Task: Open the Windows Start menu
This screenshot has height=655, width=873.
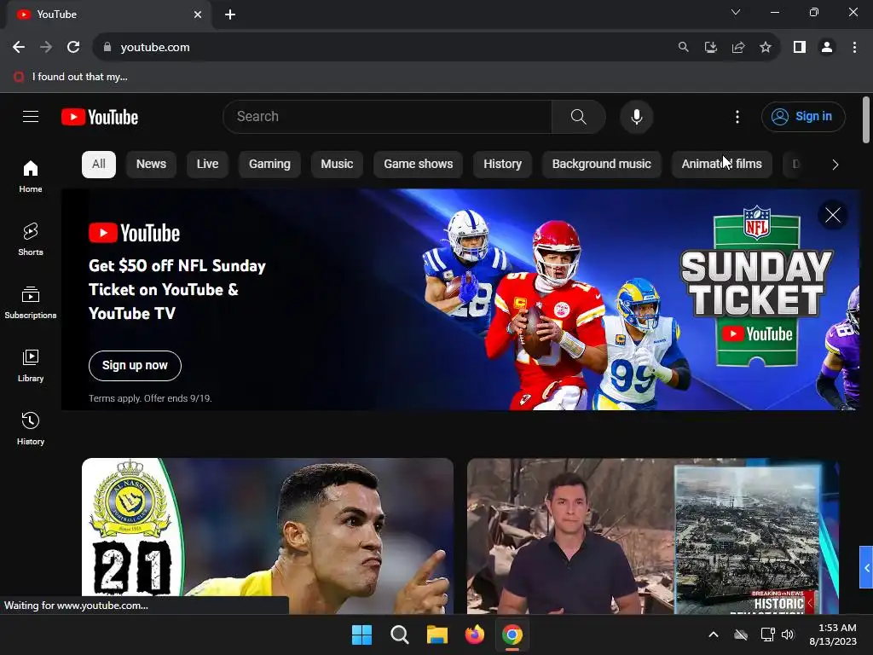Action: (x=361, y=635)
